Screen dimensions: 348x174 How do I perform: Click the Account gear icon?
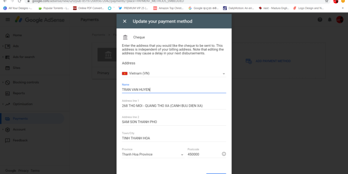(7, 129)
